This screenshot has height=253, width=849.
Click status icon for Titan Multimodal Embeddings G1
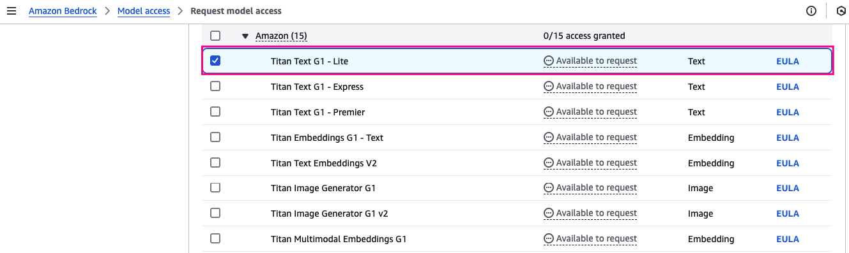[548, 239]
